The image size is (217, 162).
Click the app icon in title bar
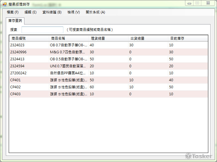(4, 4)
